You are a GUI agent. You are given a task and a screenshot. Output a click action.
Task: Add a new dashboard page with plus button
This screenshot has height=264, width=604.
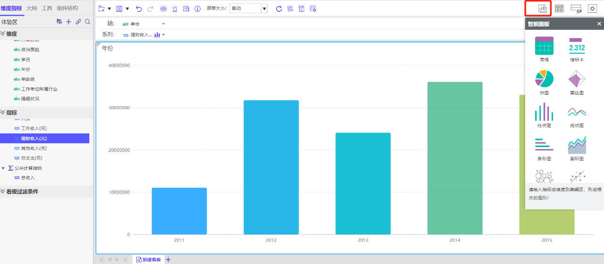168,260
